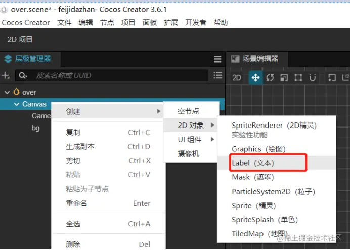
Task: Select the Canvas tree node
Action: point(34,104)
